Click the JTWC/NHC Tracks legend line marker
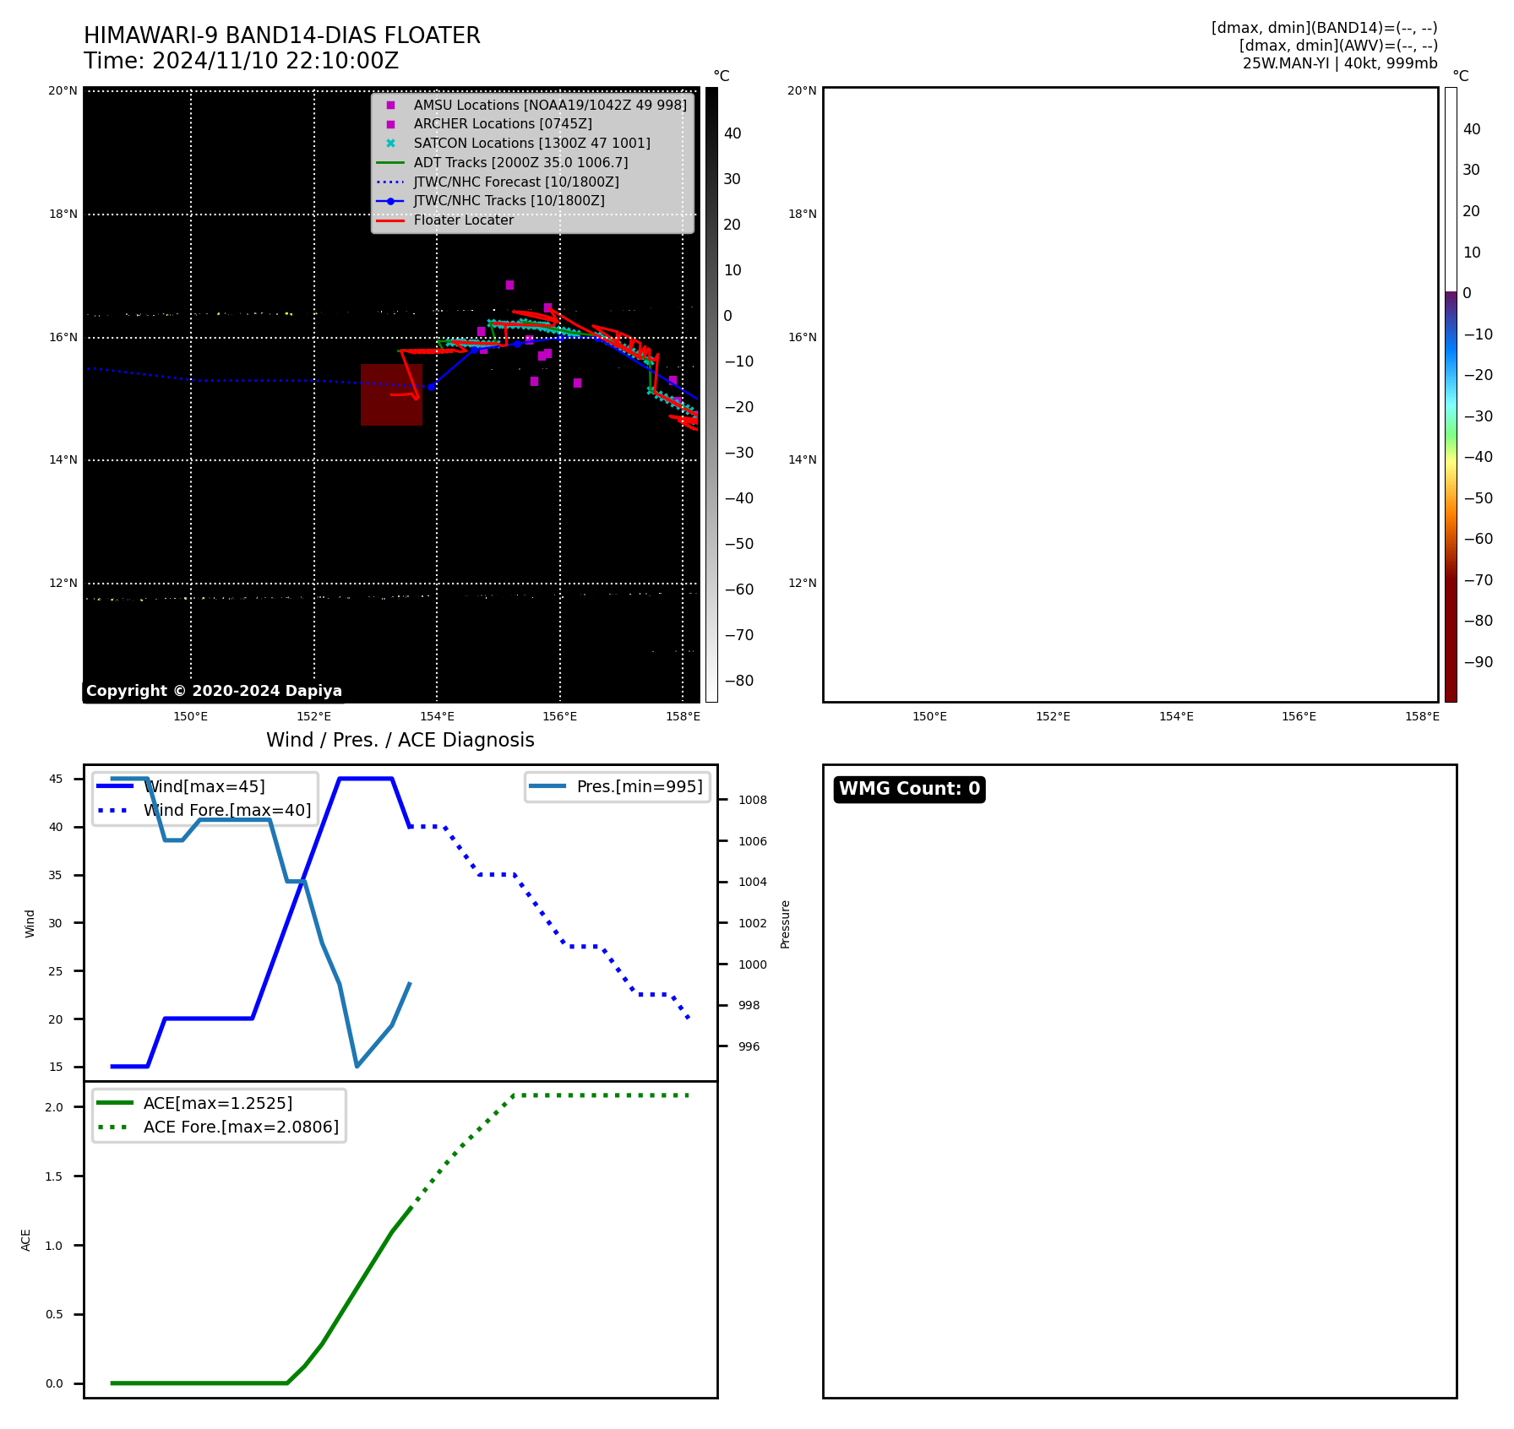This screenshot has width=1514, height=1429. pos(390,201)
